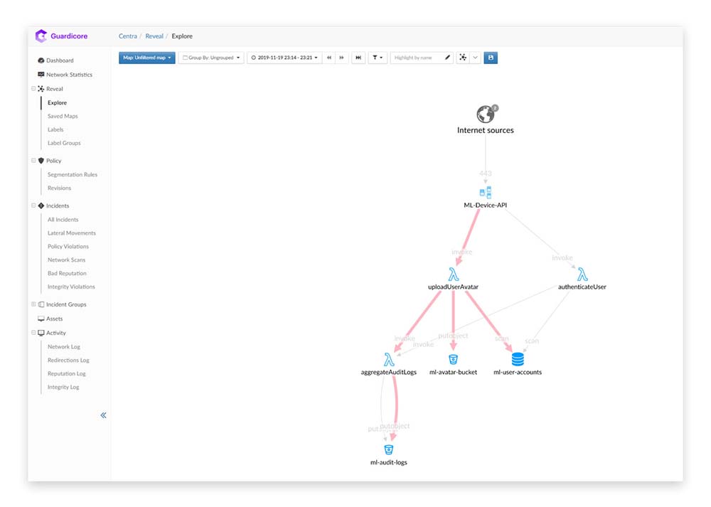The width and height of the screenshot is (711, 507).
Task: Open the Group By: Ungrouped dropdown
Action: [x=211, y=58]
